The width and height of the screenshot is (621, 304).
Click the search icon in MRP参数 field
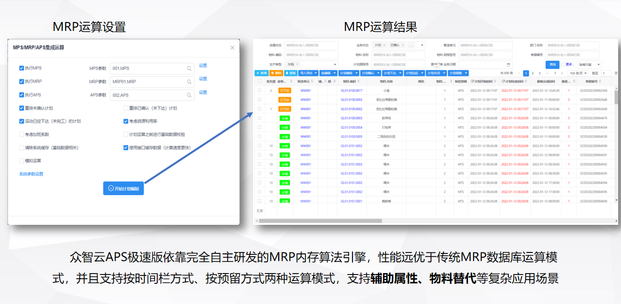(189, 82)
